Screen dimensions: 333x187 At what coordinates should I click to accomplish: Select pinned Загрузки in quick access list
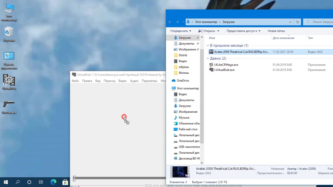[184, 38]
